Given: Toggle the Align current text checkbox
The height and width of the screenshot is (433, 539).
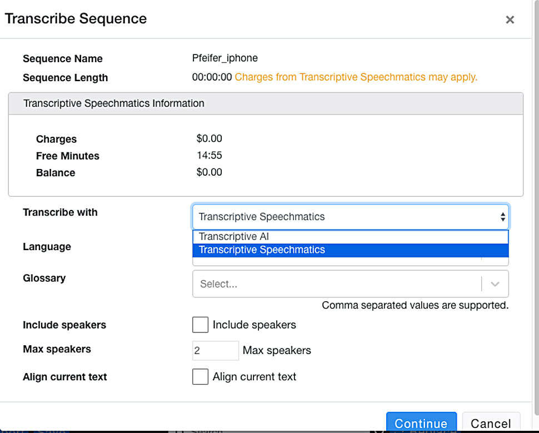Looking at the screenshot, I should pos(200,377).
